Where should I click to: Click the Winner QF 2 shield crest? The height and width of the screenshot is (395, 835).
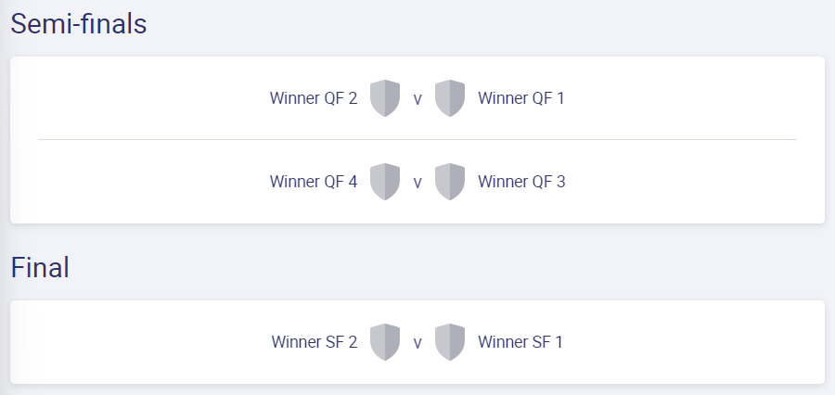click(x=385, y=98)
